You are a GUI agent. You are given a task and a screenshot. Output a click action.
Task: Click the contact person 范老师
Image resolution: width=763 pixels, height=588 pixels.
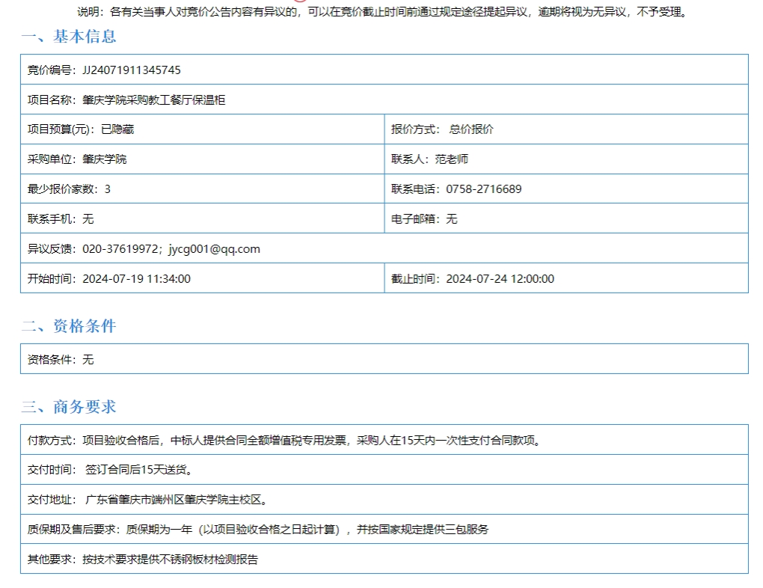[451, 159]
